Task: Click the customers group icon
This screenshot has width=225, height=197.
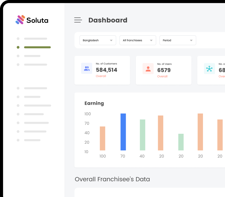Action: click(x=87, y=68)
